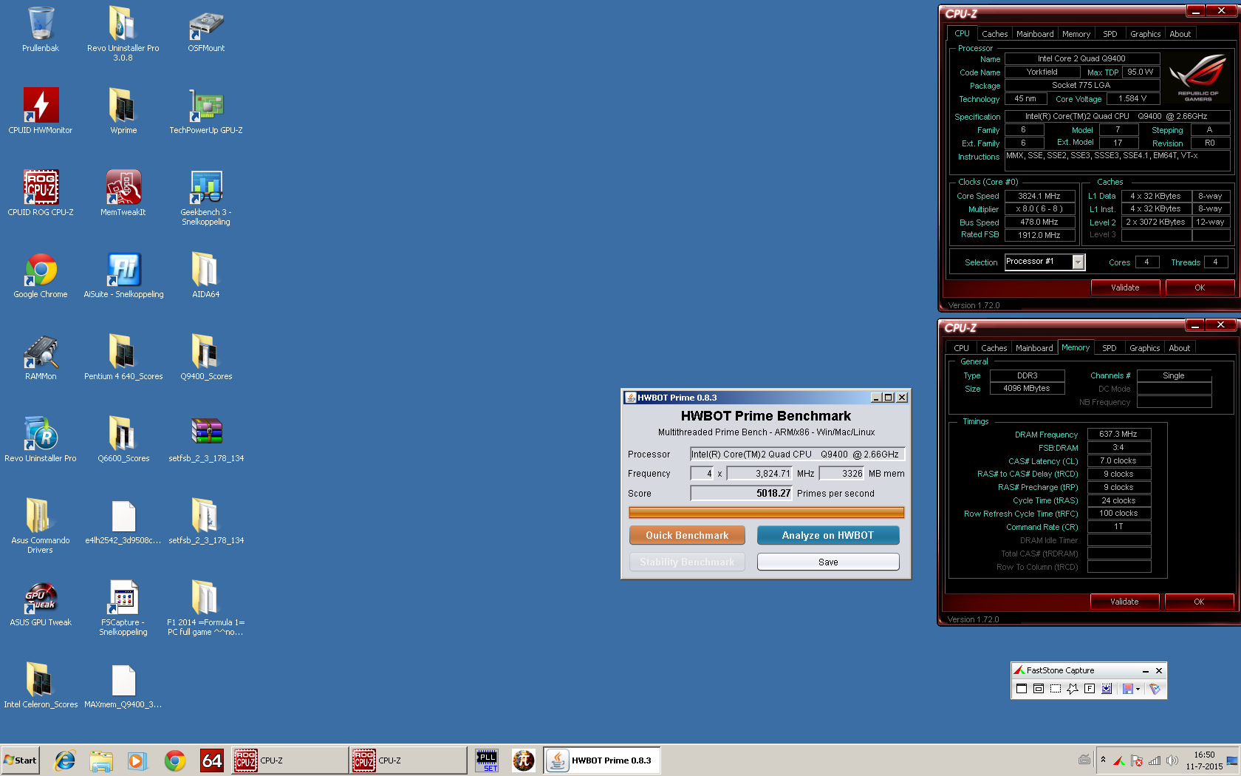1241x776 pixels.
Task: Select Capture Full Screen tool in FastStone
Action: coord(1090,689)
